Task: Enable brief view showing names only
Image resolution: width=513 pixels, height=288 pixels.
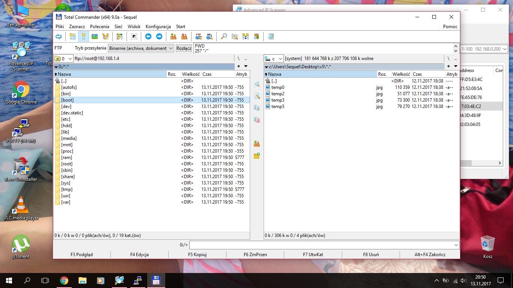Action: coord(73,36)
